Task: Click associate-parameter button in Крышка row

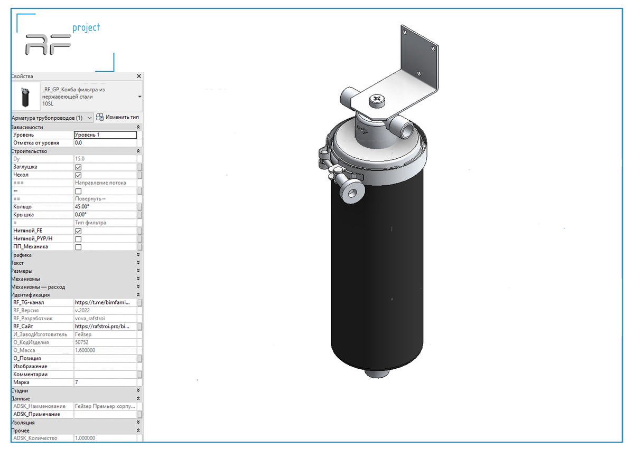Action: click(139, 215)
